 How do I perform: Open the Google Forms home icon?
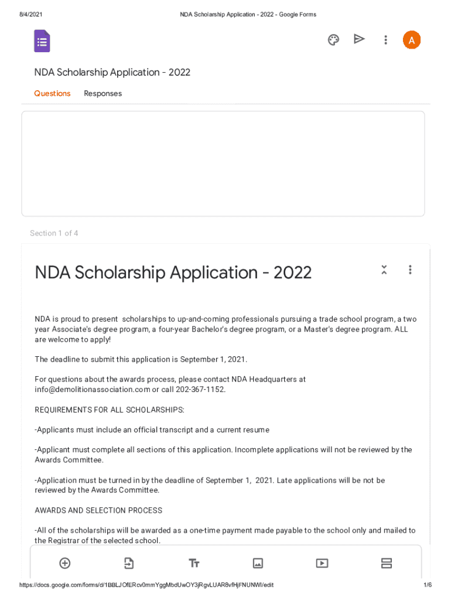click(x=42, y=41)
